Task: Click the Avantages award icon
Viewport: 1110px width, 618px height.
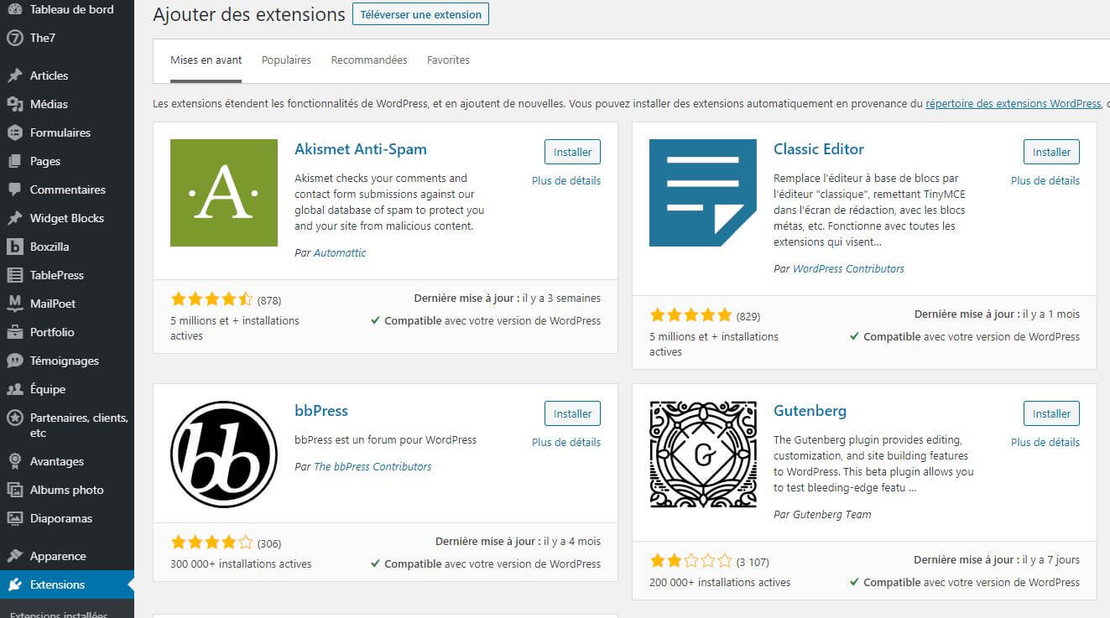Action: [14, 461]
